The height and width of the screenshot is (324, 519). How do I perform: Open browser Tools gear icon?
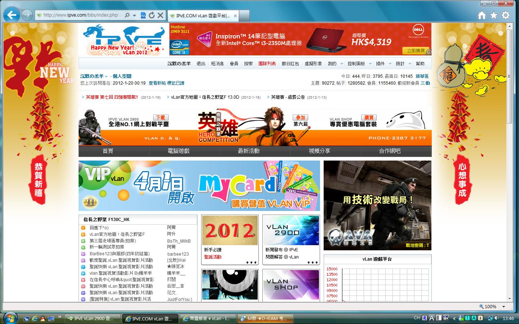tap(506, 15)
